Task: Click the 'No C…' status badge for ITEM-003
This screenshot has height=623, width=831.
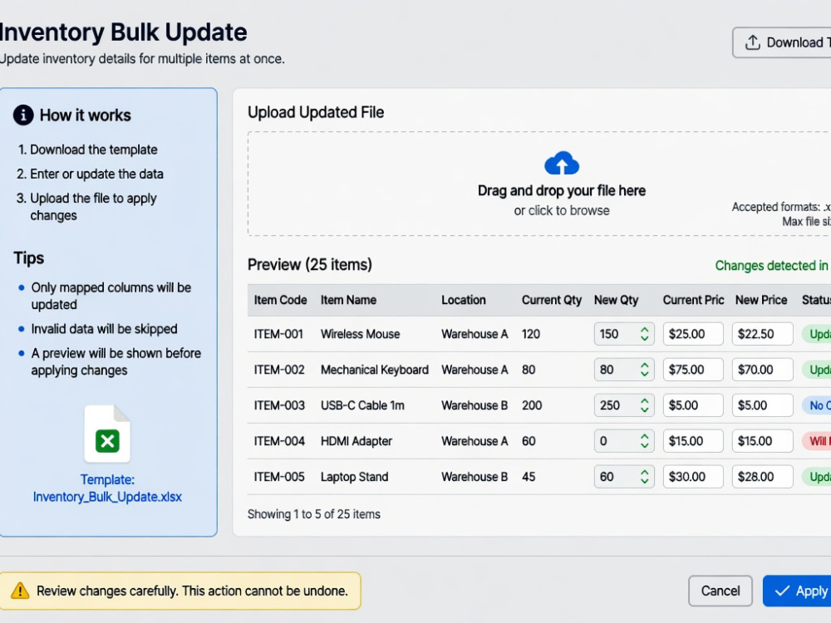Action: (x=816, y=405)
